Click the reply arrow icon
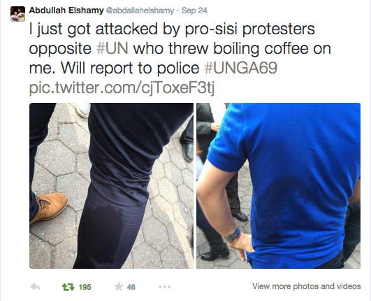 coord(36,287)
